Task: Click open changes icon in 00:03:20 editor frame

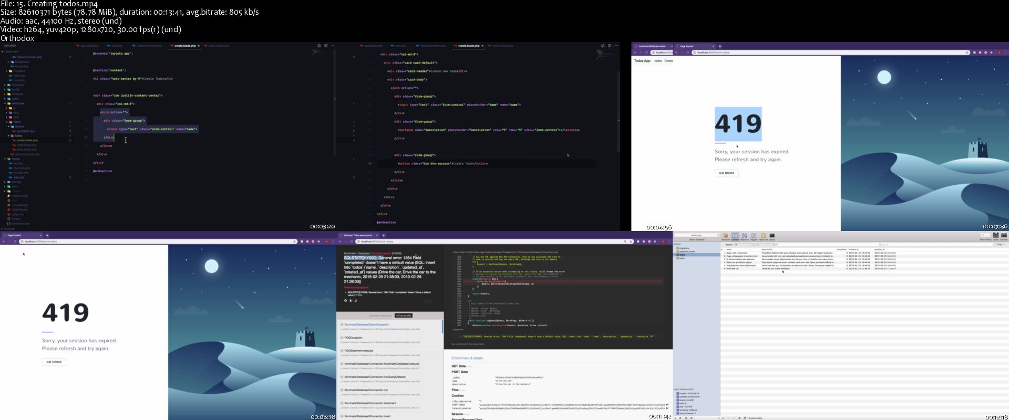Action: click(x=319, y=46)
